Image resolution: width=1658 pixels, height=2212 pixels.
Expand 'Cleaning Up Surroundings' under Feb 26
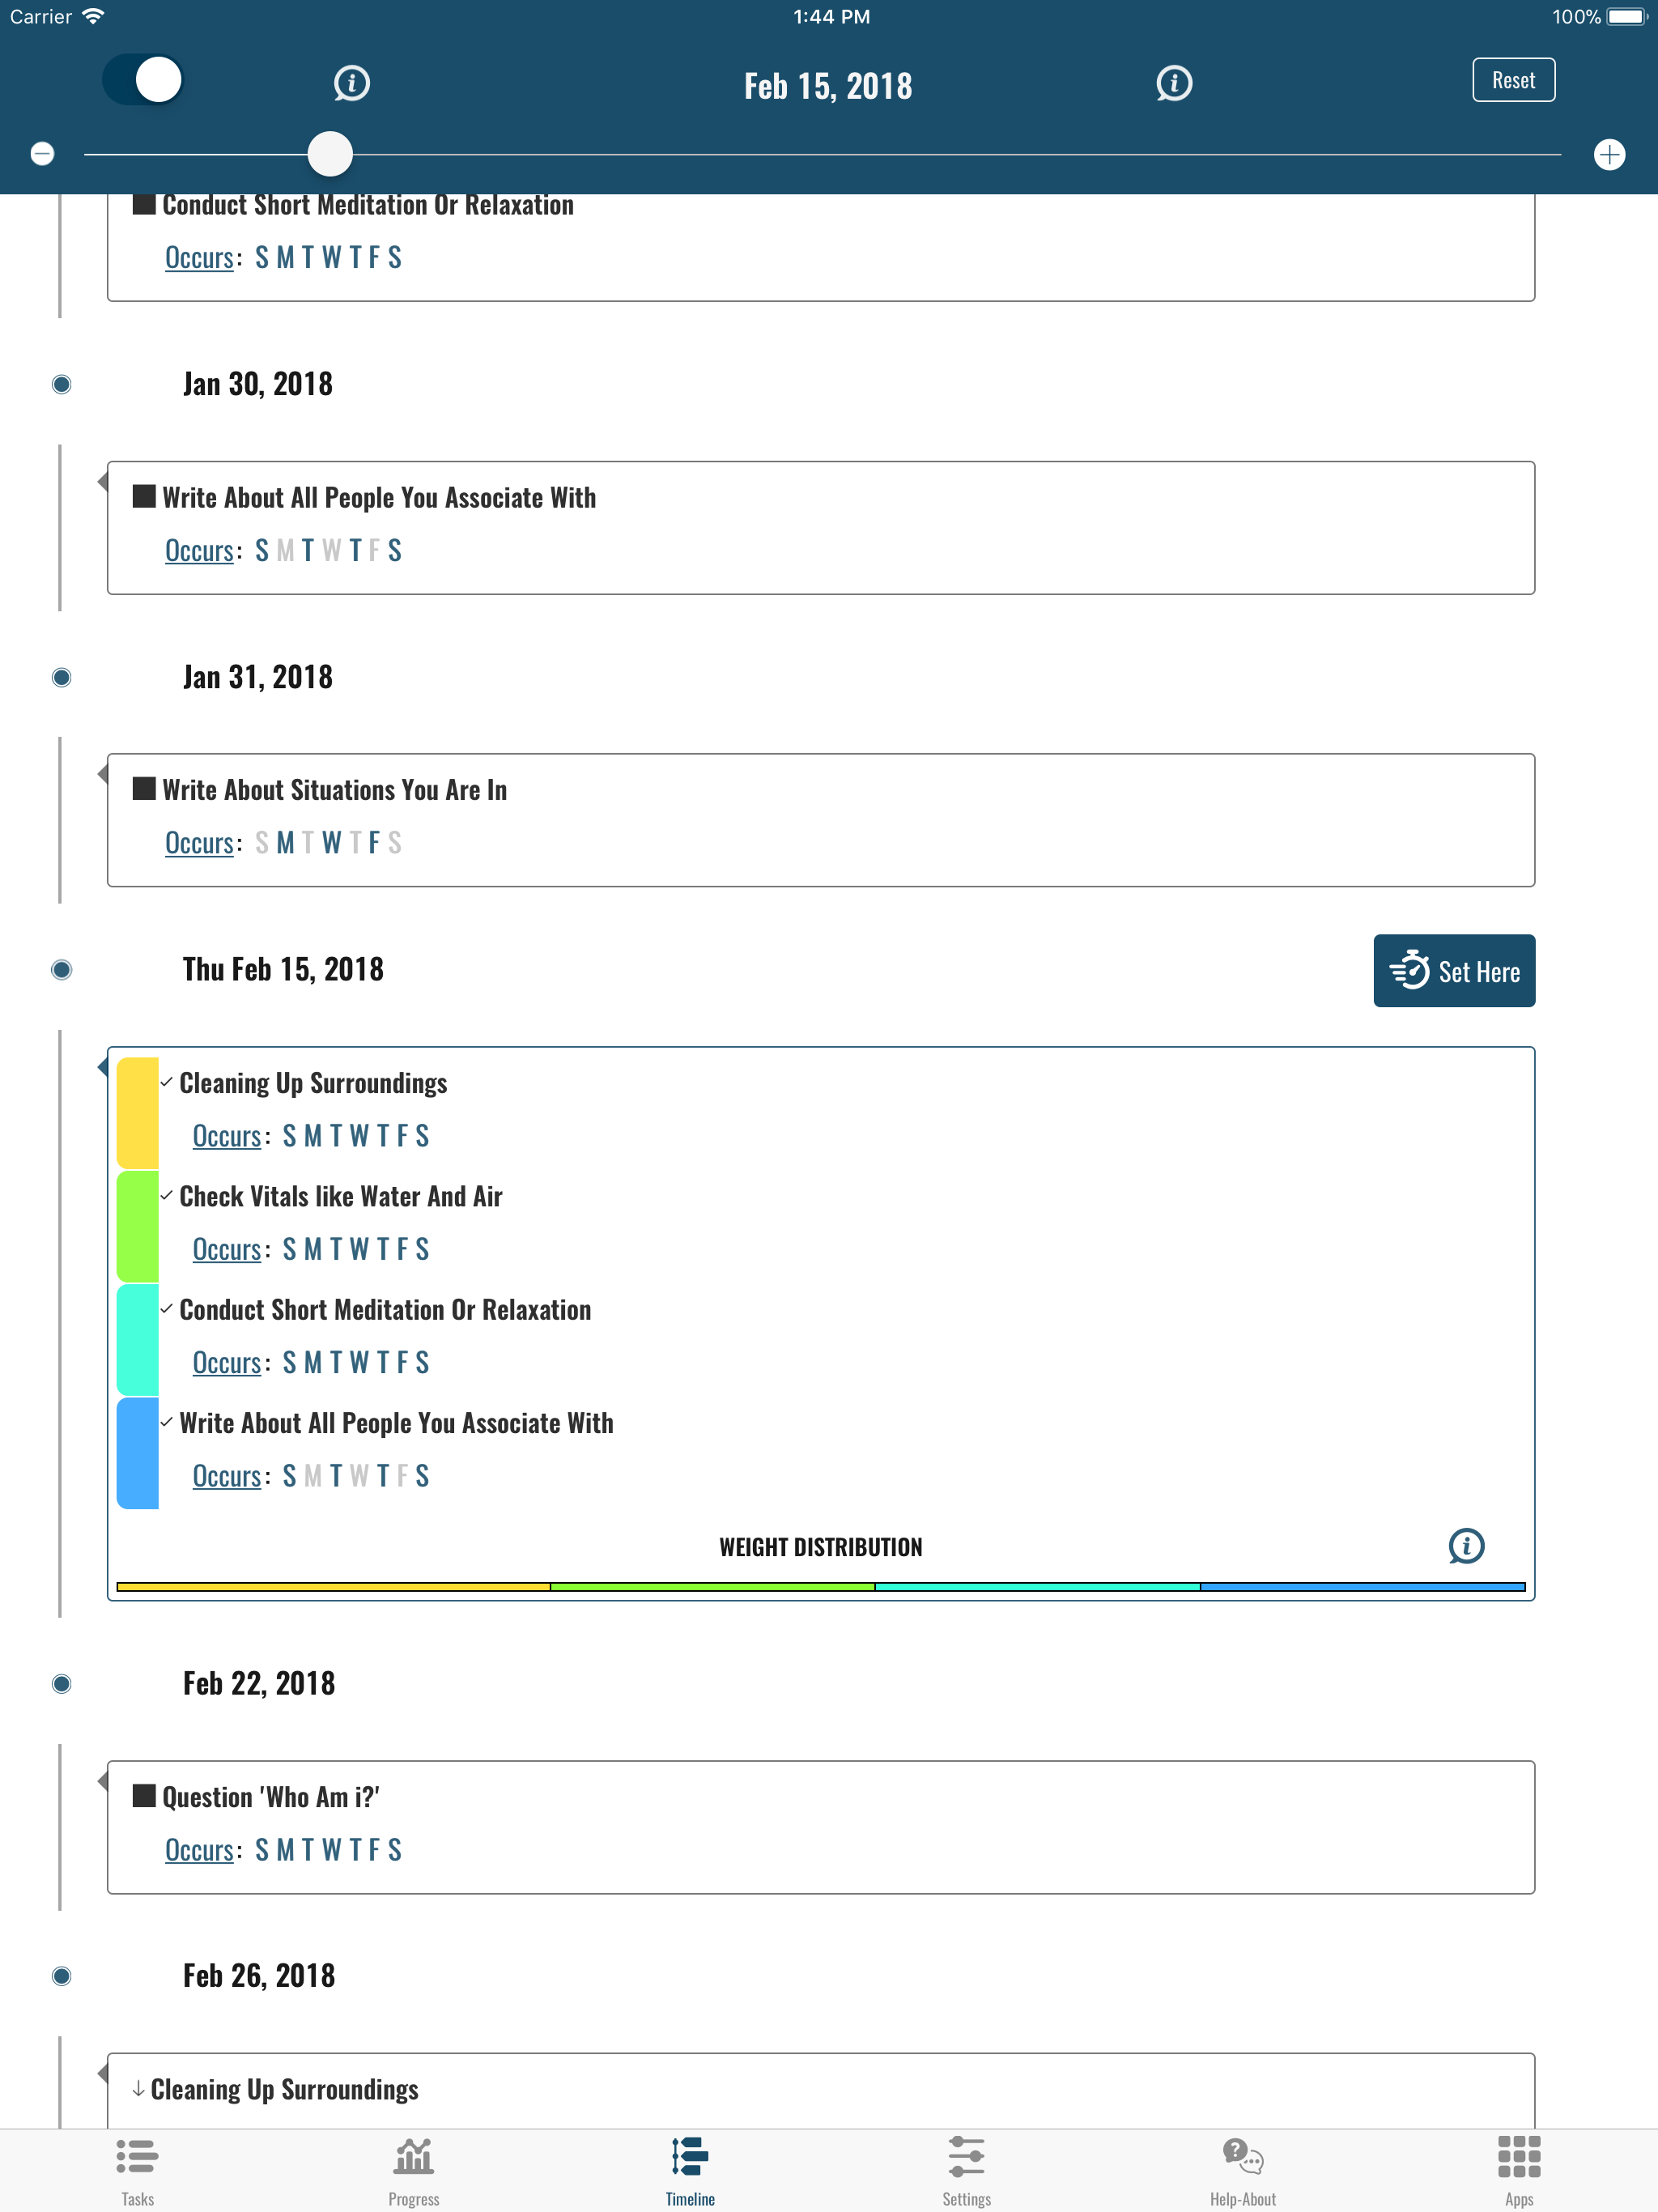click(135, 2088)
